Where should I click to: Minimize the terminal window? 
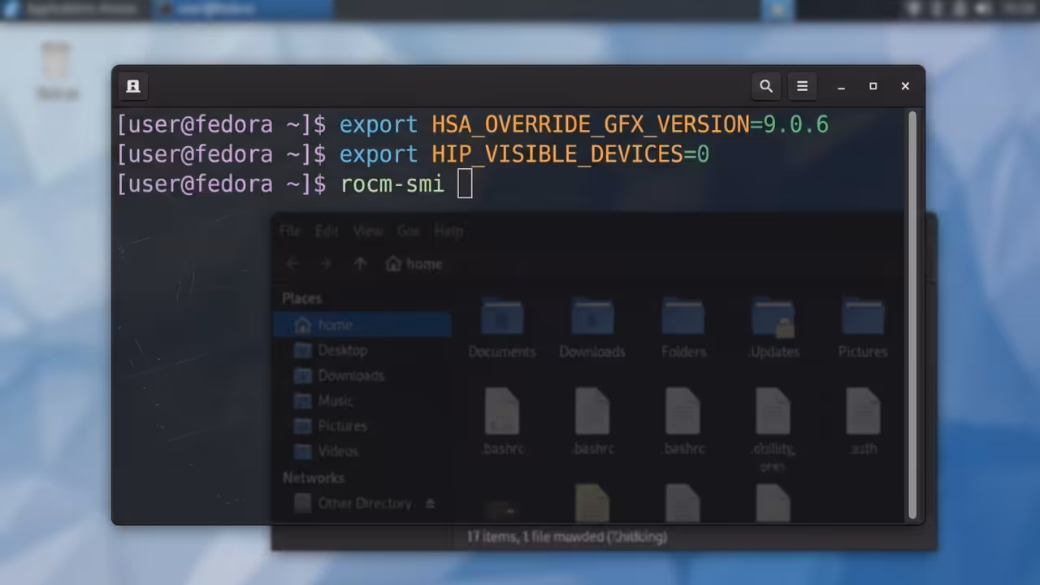[842, 86]
